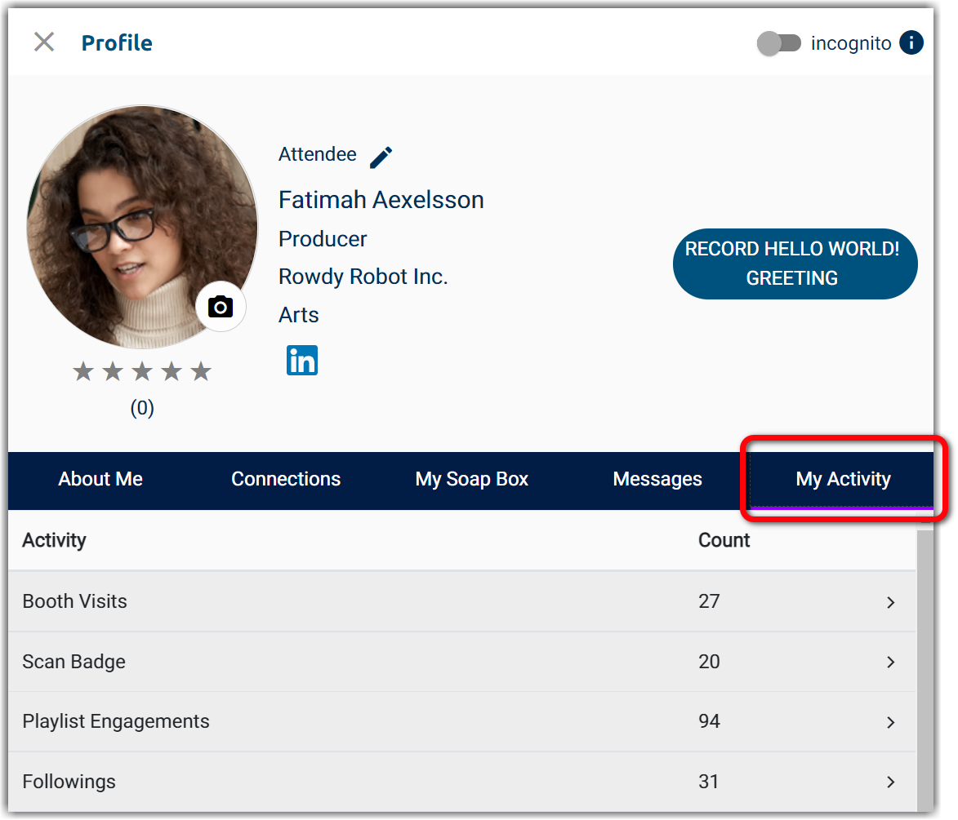The image size is (958, 820).
Task: Toggle the incognito switch
Action: [x=779, y=43]
